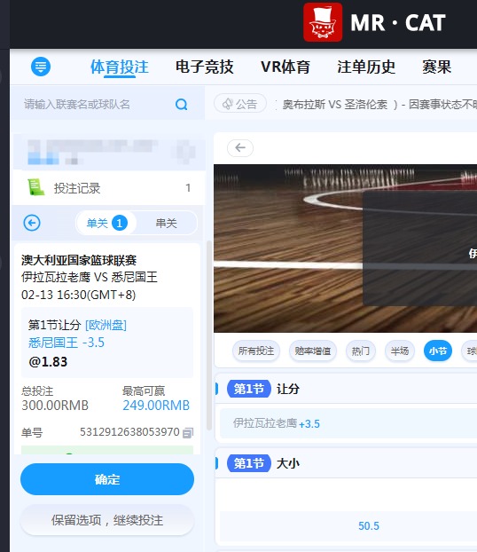Screen dimensions: 477x552
Task: Select the 50.5 total line
Action: [x=369, y=525]
